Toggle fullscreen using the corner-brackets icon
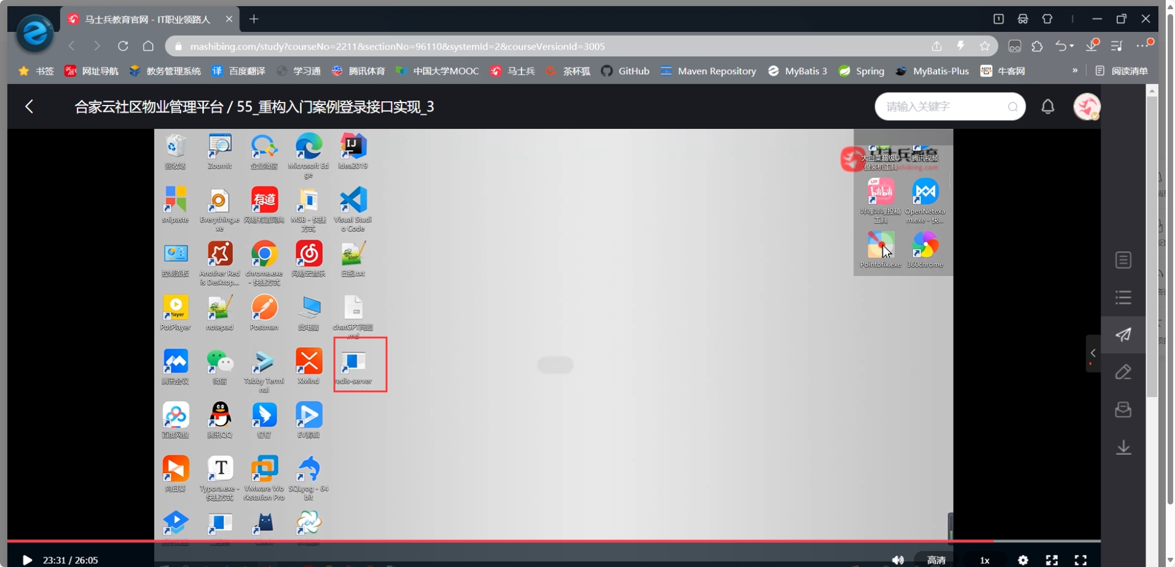Image resolution: width=1175 pixels, height=567 pixels. pos(1080,560)
